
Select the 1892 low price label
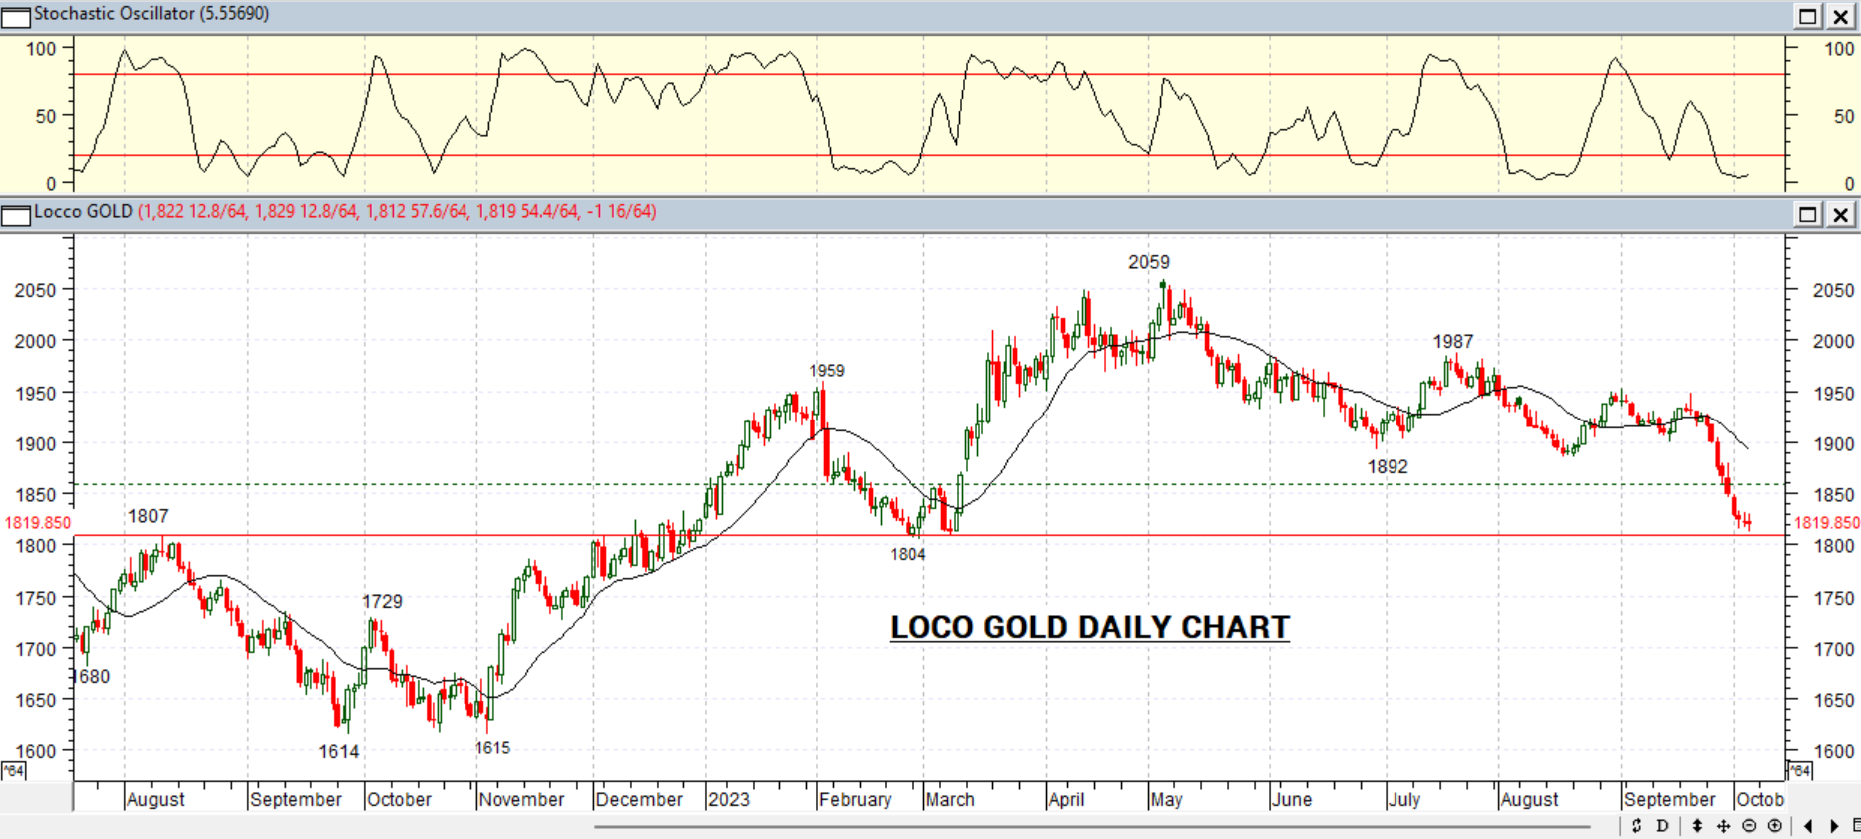[x=1388, y=466]
